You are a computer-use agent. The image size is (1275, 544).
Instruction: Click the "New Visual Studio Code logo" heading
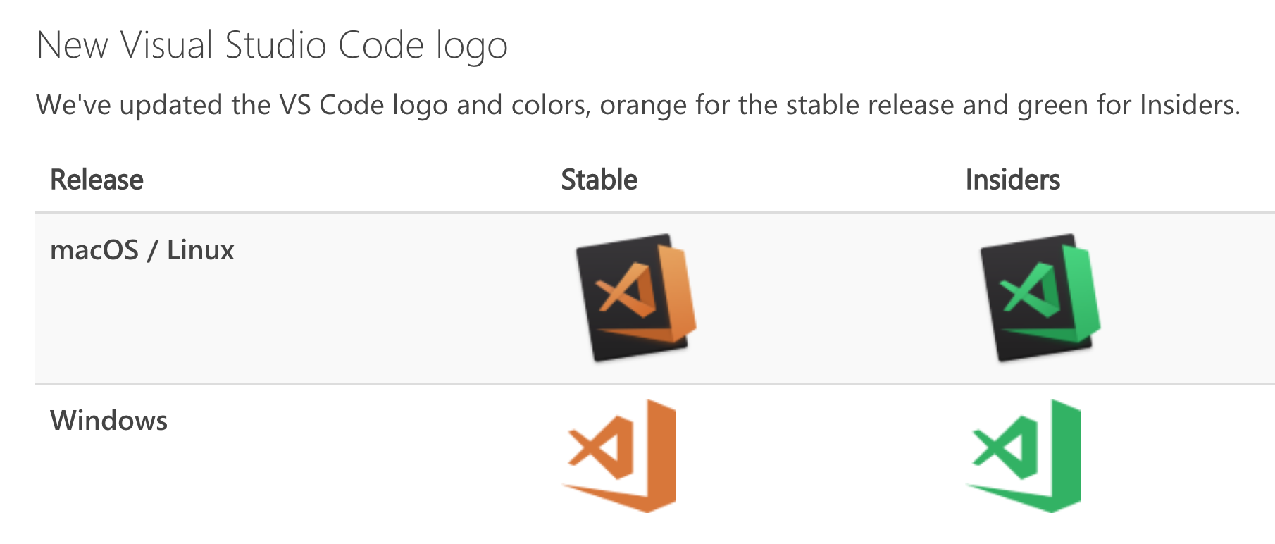[272, 46]
